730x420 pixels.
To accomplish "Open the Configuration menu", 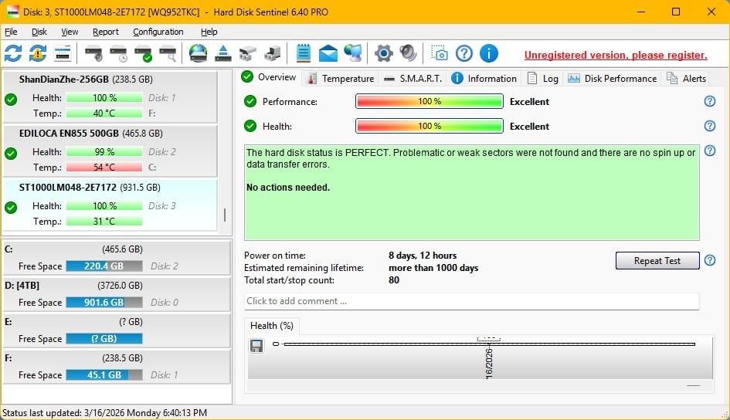I will point(158,32).
